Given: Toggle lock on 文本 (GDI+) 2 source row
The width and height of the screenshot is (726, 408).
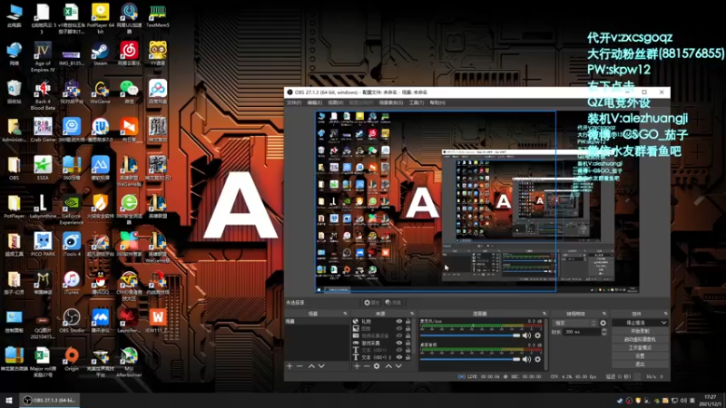Looking at the screenshot, I should tap(407, 357).
